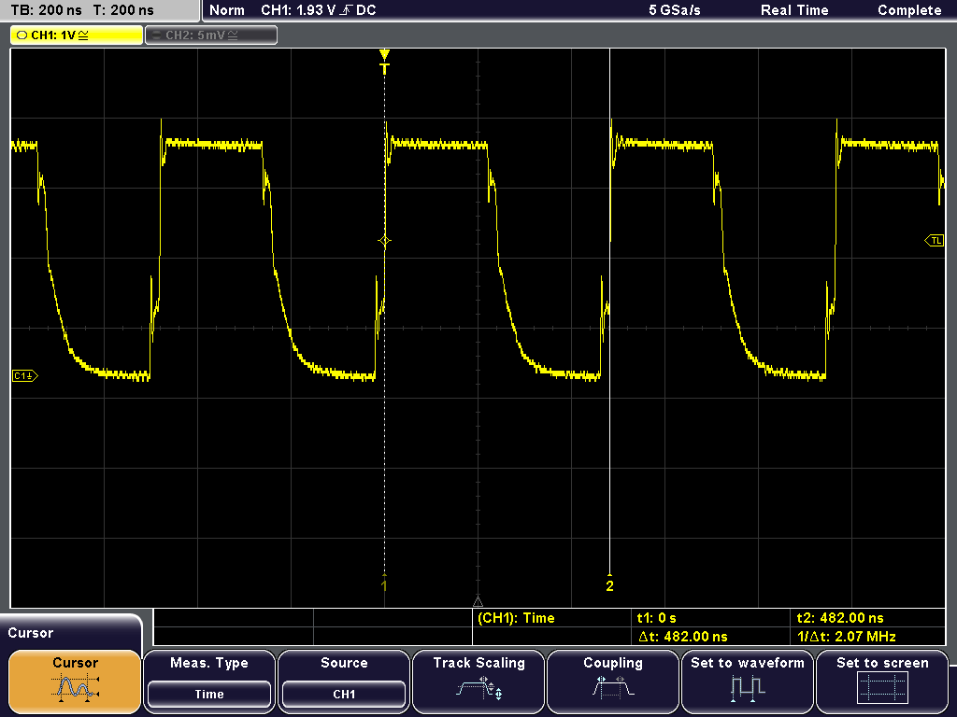Image resolution: width=957 pixels, height=717 pixels.
Task: Click the Δt 482.00 ns readout
Action: (682, 637)
